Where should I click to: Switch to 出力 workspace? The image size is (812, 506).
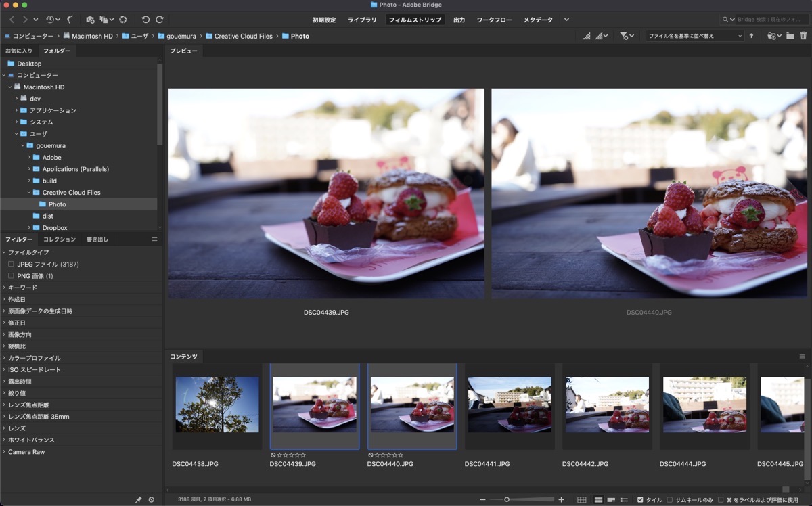click(x=459, y=20)
